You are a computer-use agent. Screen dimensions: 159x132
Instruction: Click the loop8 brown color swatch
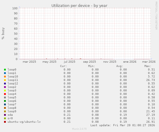click(x=5, y=108)
